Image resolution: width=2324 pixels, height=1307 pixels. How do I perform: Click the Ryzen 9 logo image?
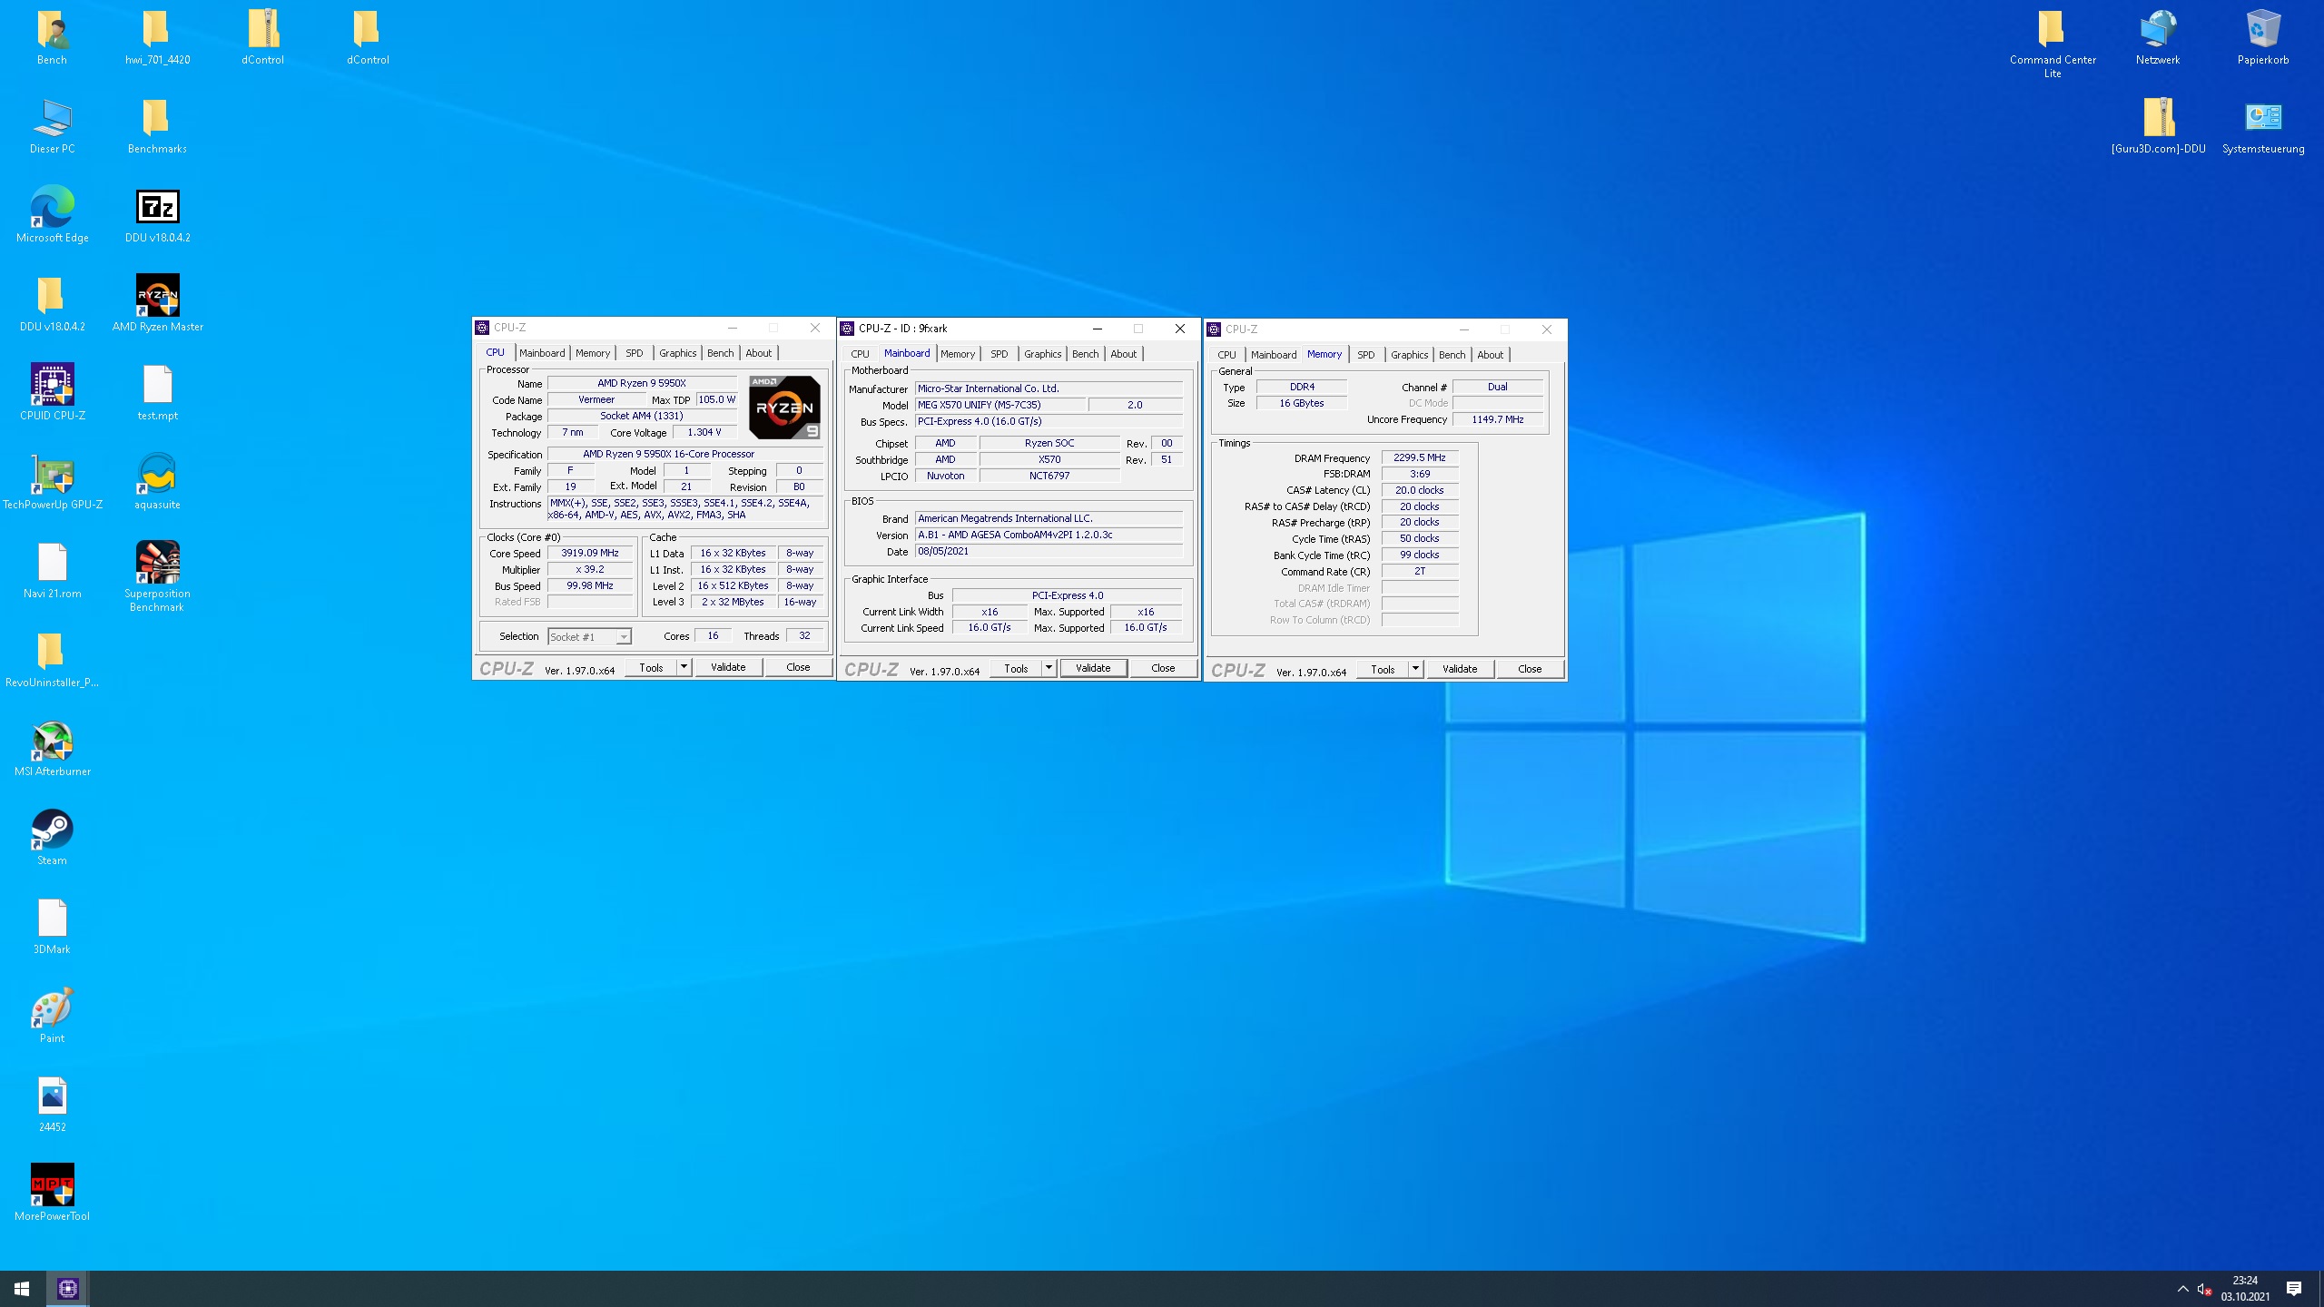784,408
